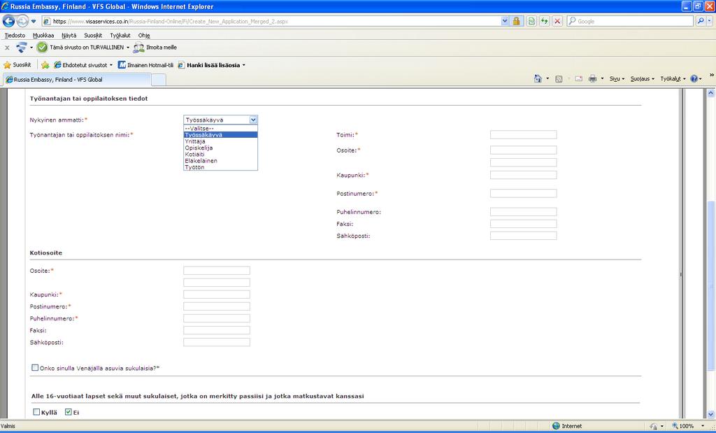Open the Suosikit menu in menu bar

[93, 35]
